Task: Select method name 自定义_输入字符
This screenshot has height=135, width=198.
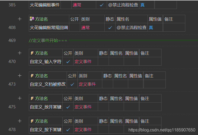Action: click(x=45, y=62)
